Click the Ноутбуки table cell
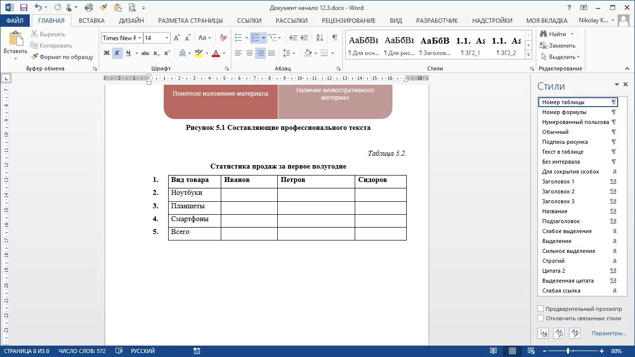 coord(194,194)
